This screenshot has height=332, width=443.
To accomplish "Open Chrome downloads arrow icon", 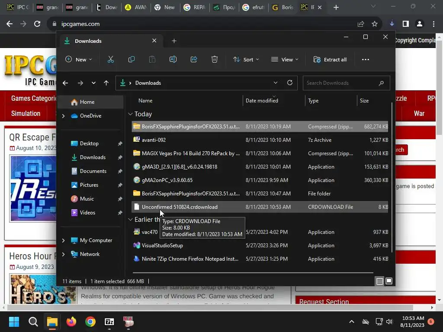I will click(x=392, y=24).
